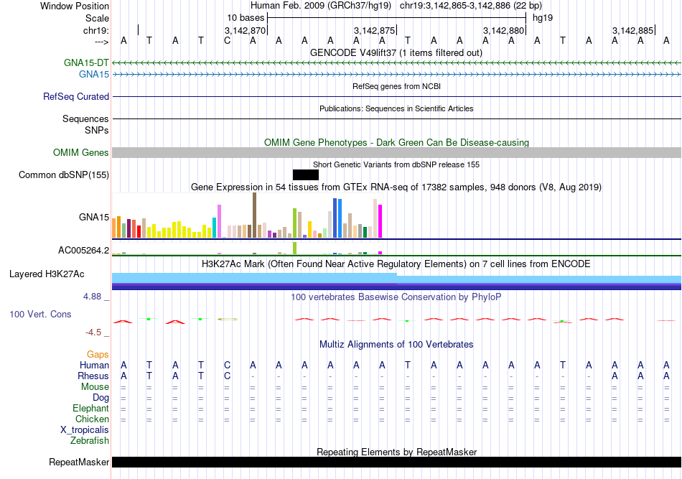Click the Scale label
The image size is (682, 479).
(x=97, y=18)
